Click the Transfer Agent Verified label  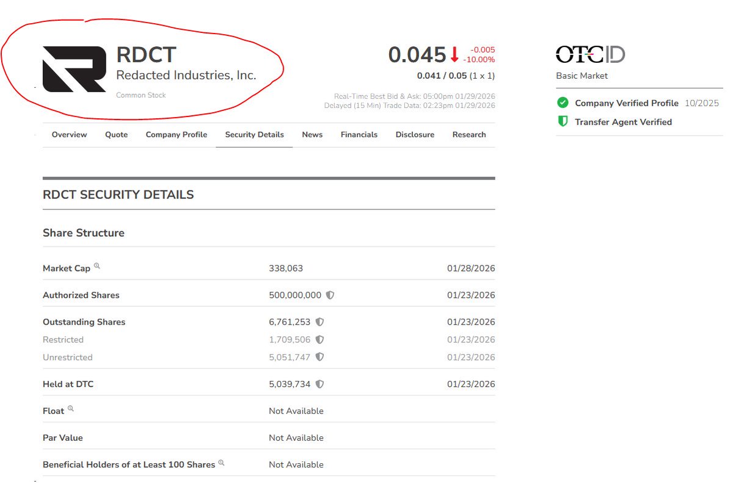click(x=623, y=122)
